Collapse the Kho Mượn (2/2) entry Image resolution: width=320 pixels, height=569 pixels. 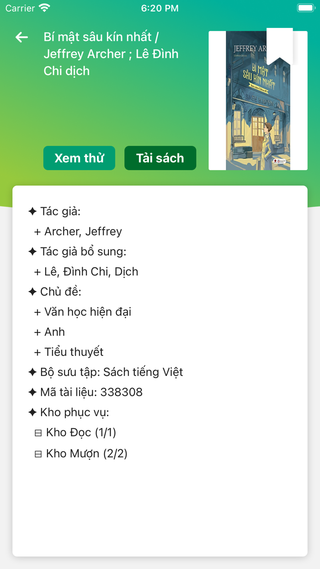39,453
